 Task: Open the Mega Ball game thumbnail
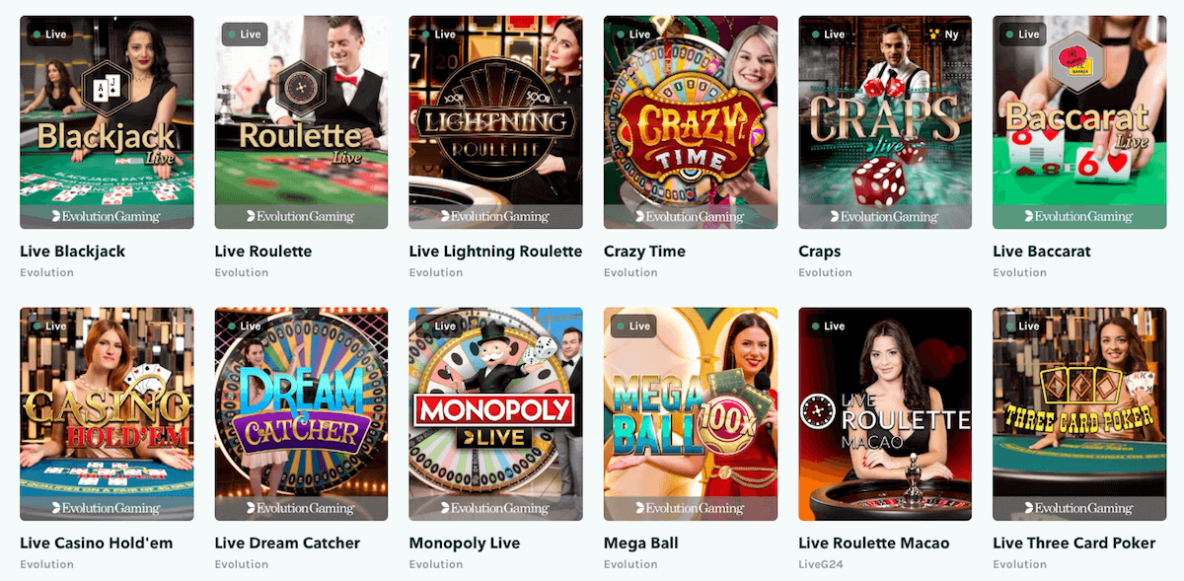coord(691,414)
